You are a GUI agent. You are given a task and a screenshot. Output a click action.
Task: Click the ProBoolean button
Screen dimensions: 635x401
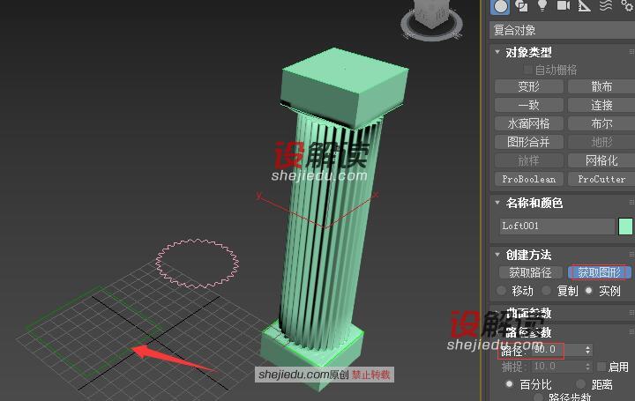pyautogui.click(x=529, y=179)
